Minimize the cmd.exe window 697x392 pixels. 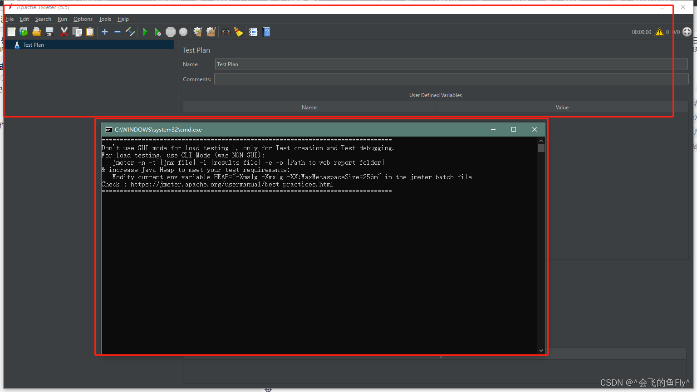coord(493,129)
